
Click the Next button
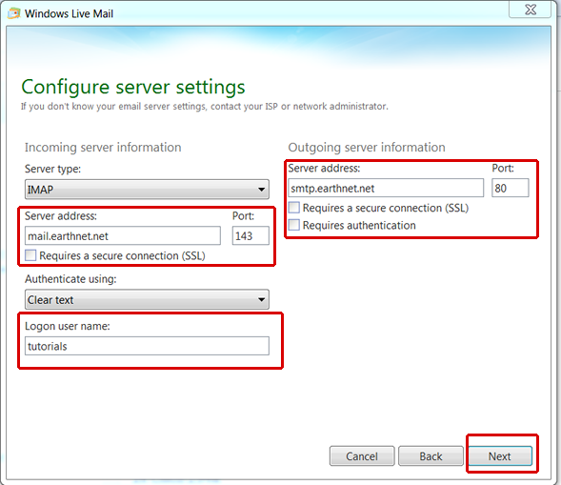[500, 456]
